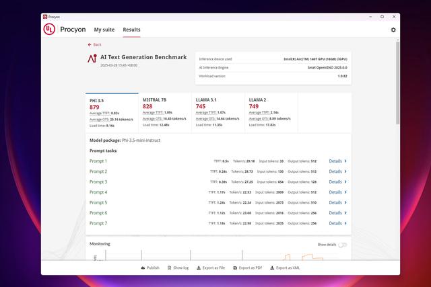The width and height of the screenshot is (431, 287).
Task: Click the Average OTS label under LLAMA 2
Action: [259, 119]
